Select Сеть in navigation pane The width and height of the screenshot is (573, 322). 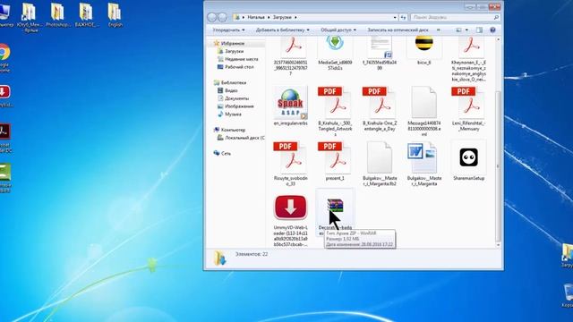click(226, 154)
